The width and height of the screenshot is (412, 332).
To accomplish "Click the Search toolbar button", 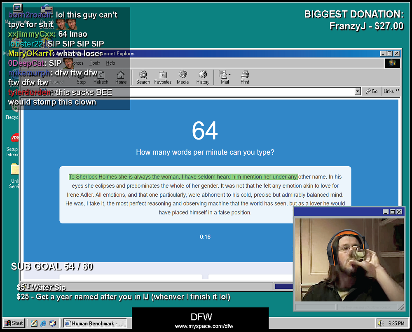I will point(143,77).
